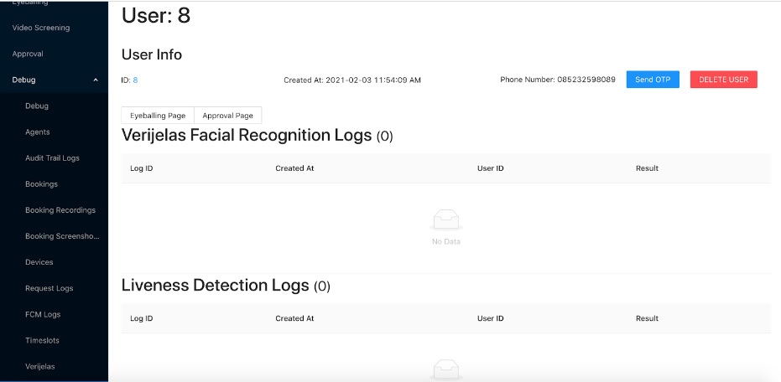
Task: Open FCM Logs page
Action: 43,314
